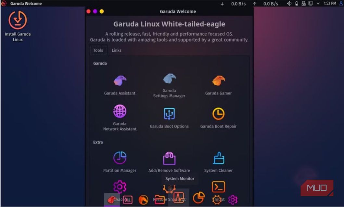The height and width of the screenshot is (207, 344).
Task: Switch to the Links tab
Action: (x=117, y=50)
